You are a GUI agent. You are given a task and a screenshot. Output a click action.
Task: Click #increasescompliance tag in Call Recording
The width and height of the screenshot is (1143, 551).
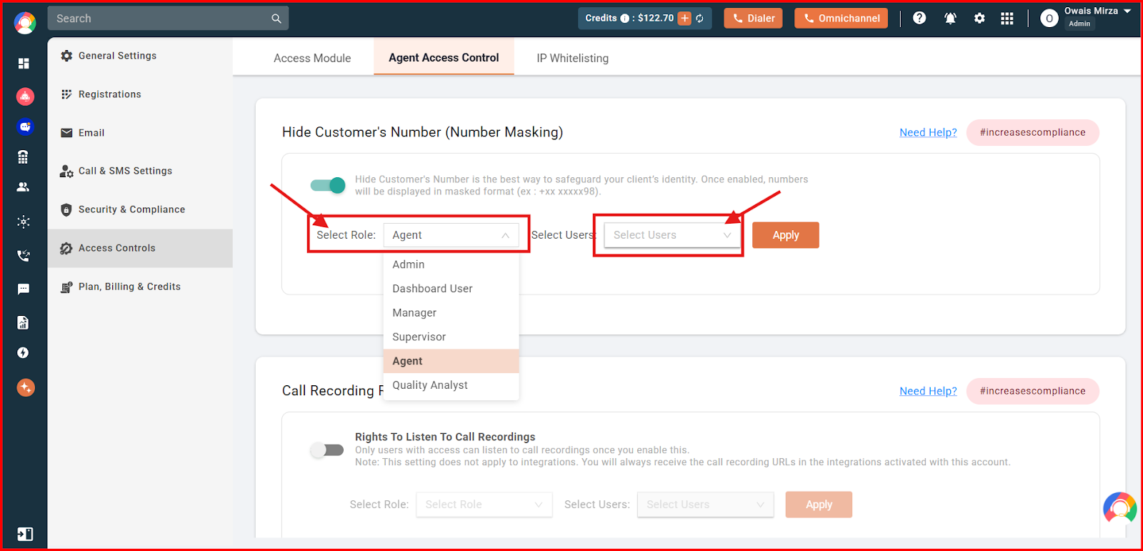tap(1033, 391)
